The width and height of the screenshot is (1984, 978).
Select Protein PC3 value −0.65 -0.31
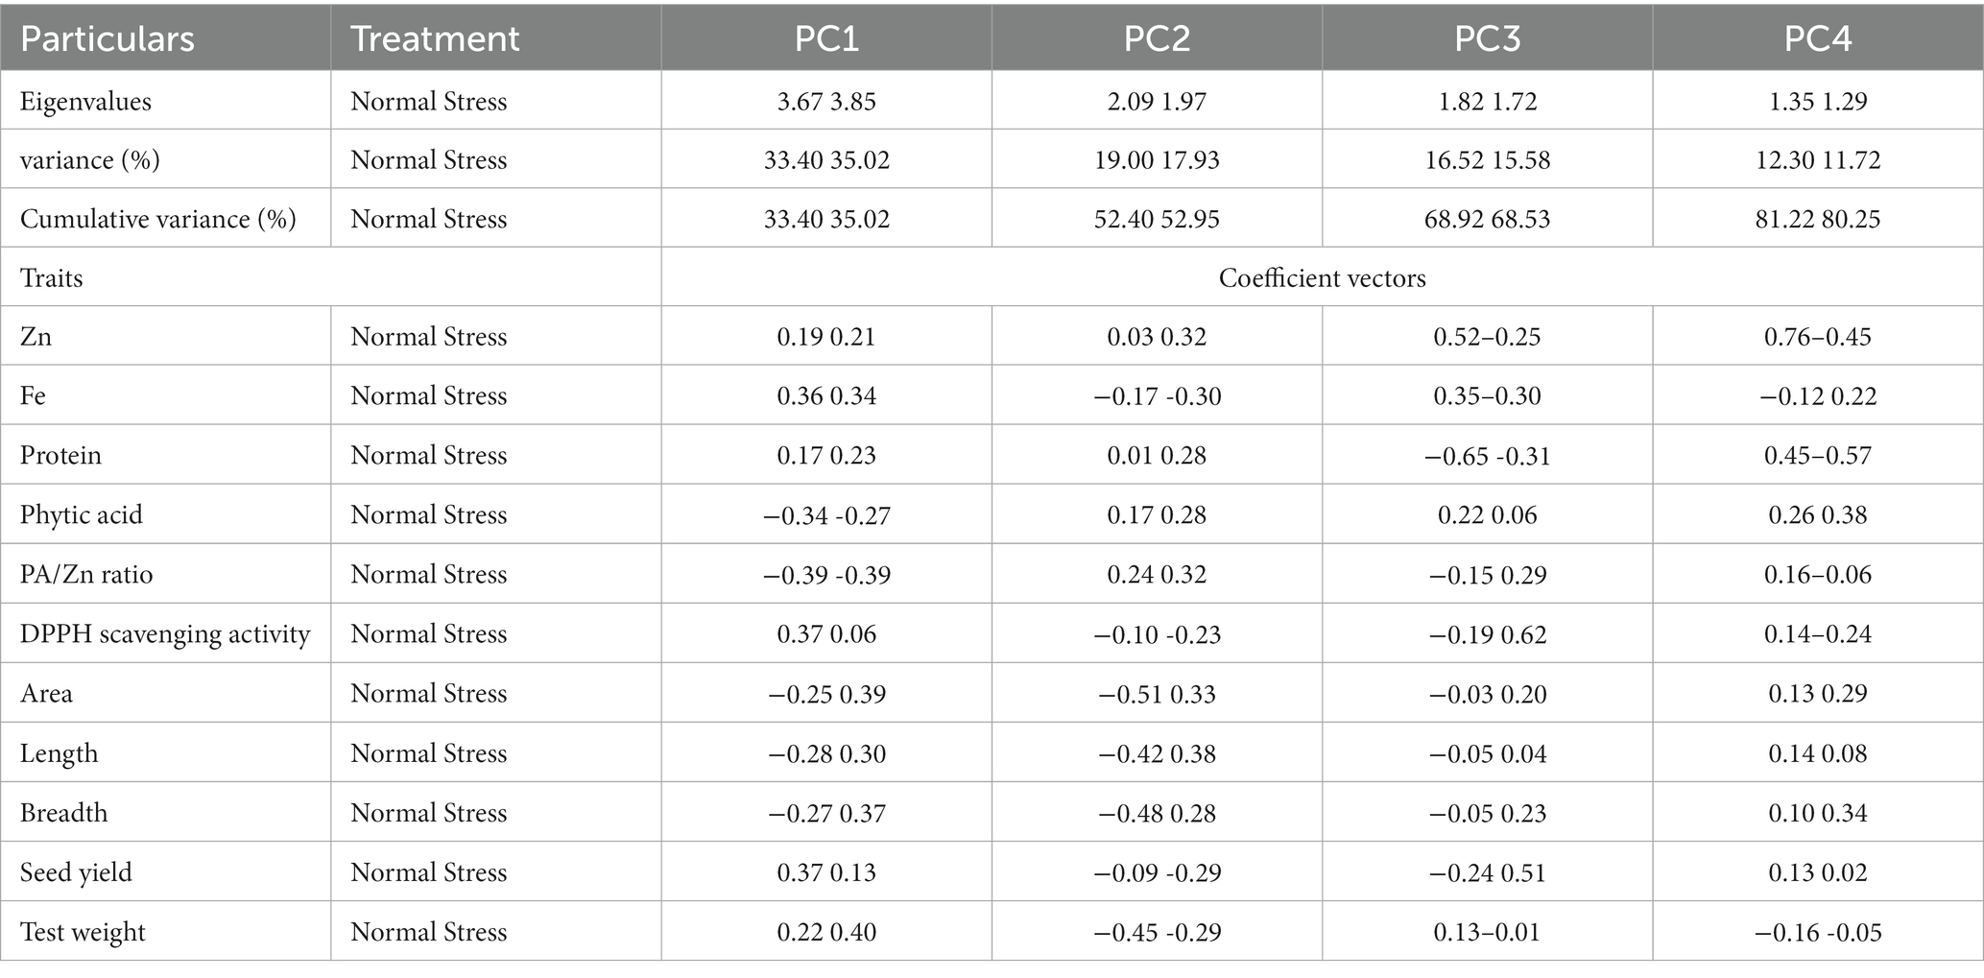tap(1487, 455)
